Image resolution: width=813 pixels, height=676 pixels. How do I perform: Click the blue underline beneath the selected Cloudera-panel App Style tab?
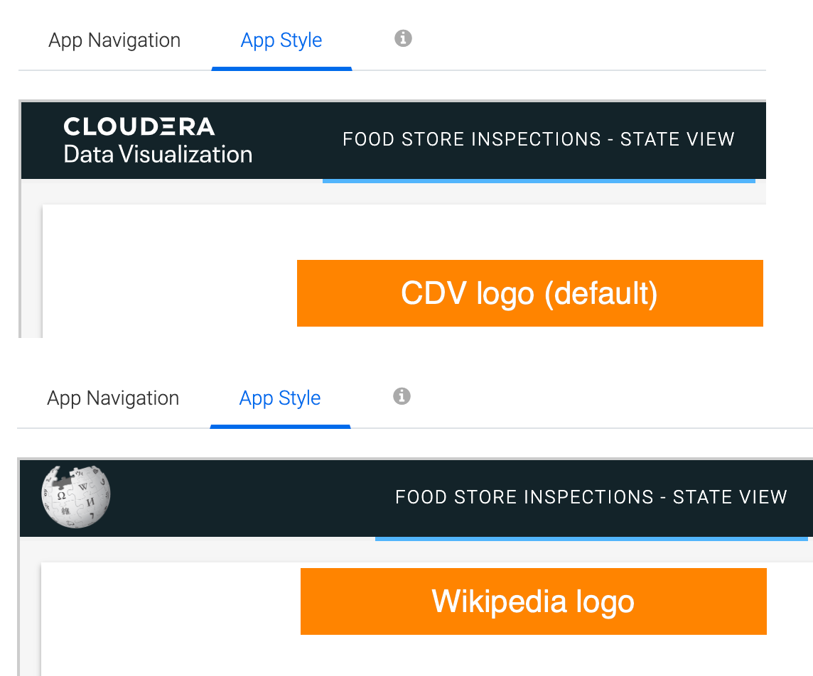pyautogui.click(x=281, y=69)
